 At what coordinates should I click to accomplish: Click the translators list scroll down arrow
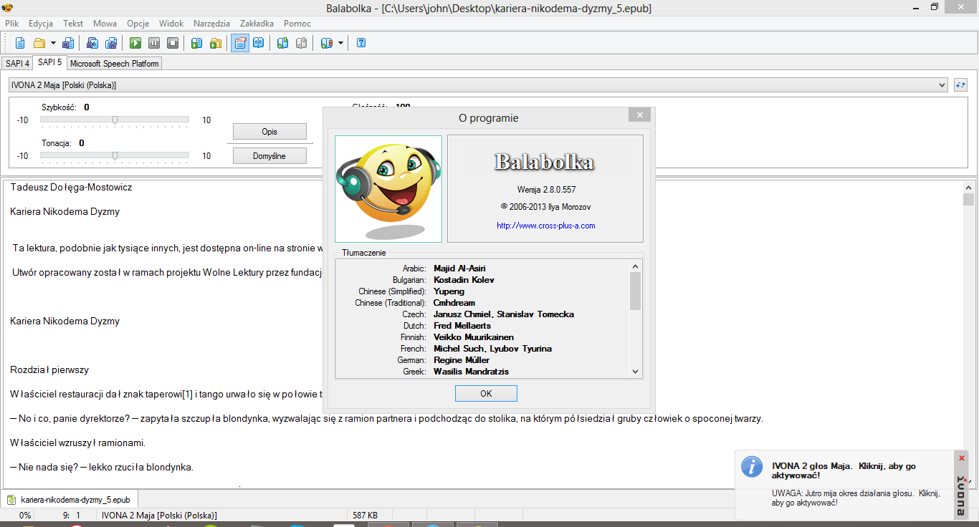click(x=635, y=372)
